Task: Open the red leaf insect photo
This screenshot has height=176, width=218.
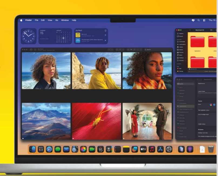Action: pyautogui.click(x=96, y=121)
